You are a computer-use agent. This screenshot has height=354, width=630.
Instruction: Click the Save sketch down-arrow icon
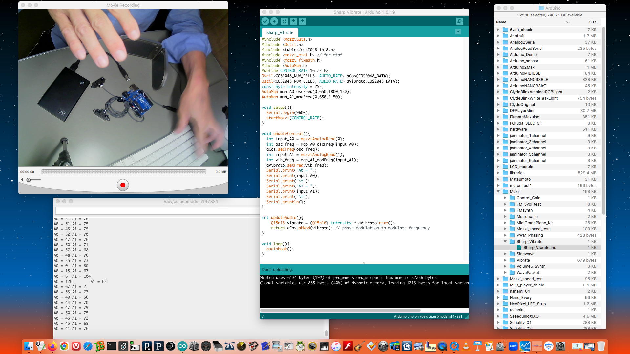302,21
